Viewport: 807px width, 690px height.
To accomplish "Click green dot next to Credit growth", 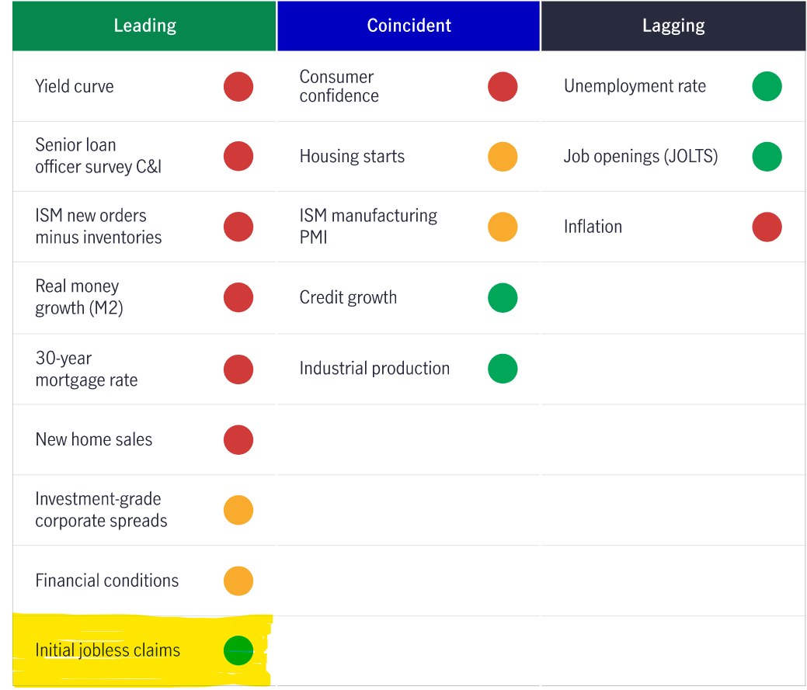I will click(x=503, y=298).
